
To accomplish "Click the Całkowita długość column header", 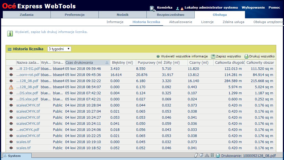I will click(x=229, y=63).
